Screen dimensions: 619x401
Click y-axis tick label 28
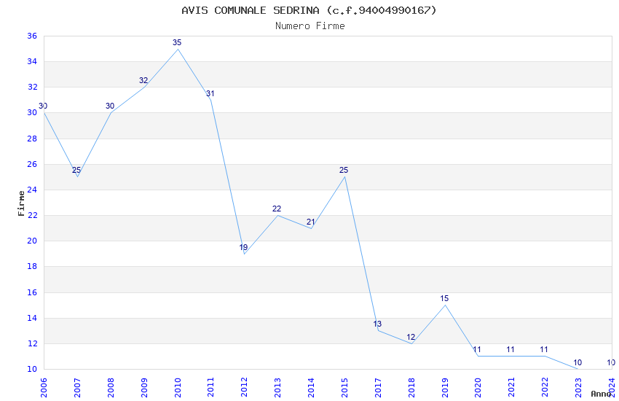[x=32, y=139]
